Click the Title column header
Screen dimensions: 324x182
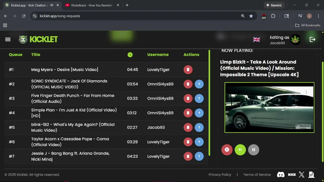point(36,55)
